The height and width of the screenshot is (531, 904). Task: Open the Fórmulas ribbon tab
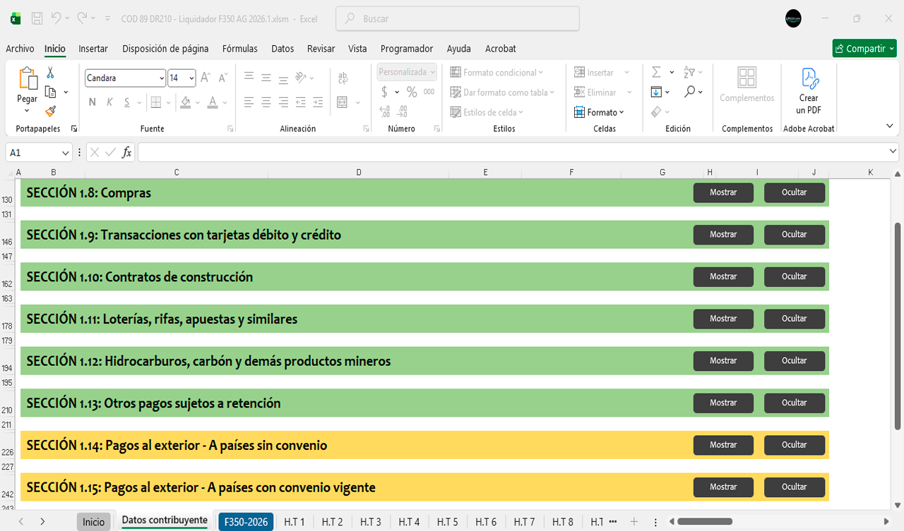[x=239, y=49]
